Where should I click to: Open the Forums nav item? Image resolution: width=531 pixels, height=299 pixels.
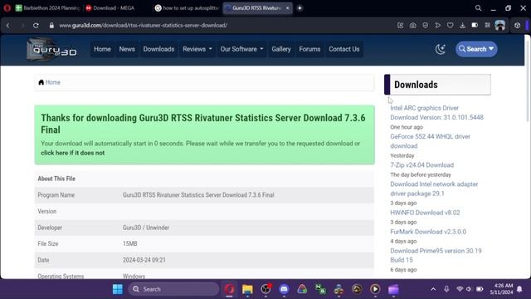pyautogui.click(x=309, y=49)
